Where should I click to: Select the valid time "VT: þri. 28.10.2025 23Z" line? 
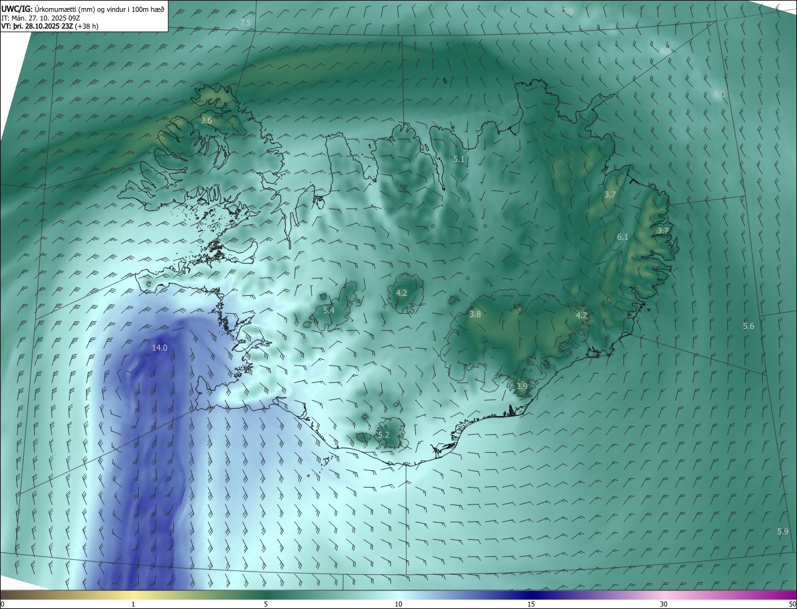pyautogui.click(x=50, y=26)
